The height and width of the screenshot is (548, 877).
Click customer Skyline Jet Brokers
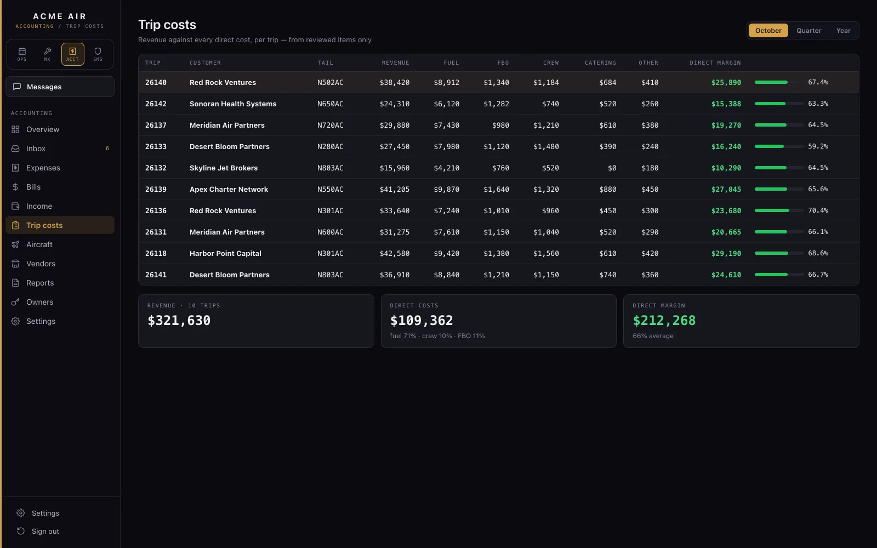[224, 168]
